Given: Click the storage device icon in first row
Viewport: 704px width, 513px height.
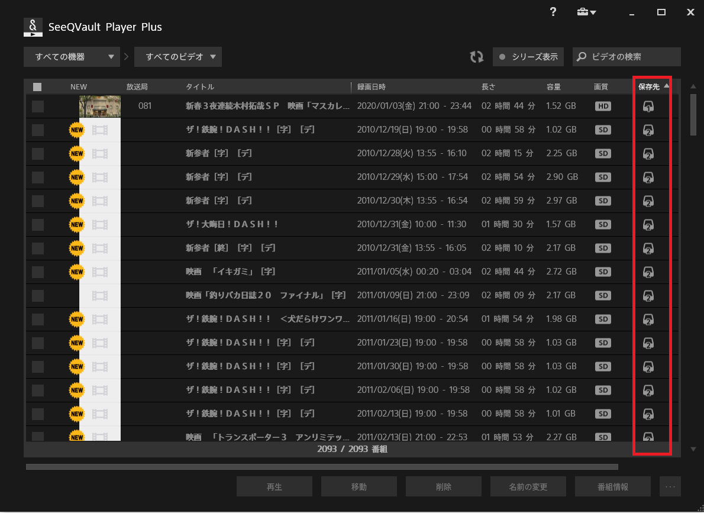Looking at the screenshot, I should 648,107.
